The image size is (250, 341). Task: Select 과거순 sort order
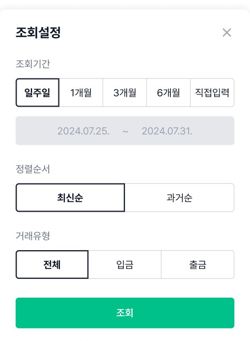(x=179, y=198)
